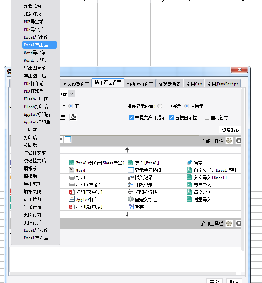Move selected item down to bottom toolbar

(127, 214)
